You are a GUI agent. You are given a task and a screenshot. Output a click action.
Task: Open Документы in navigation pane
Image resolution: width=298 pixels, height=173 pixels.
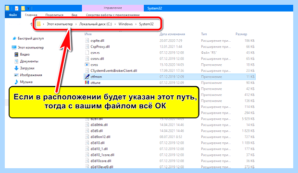[29, 61]
